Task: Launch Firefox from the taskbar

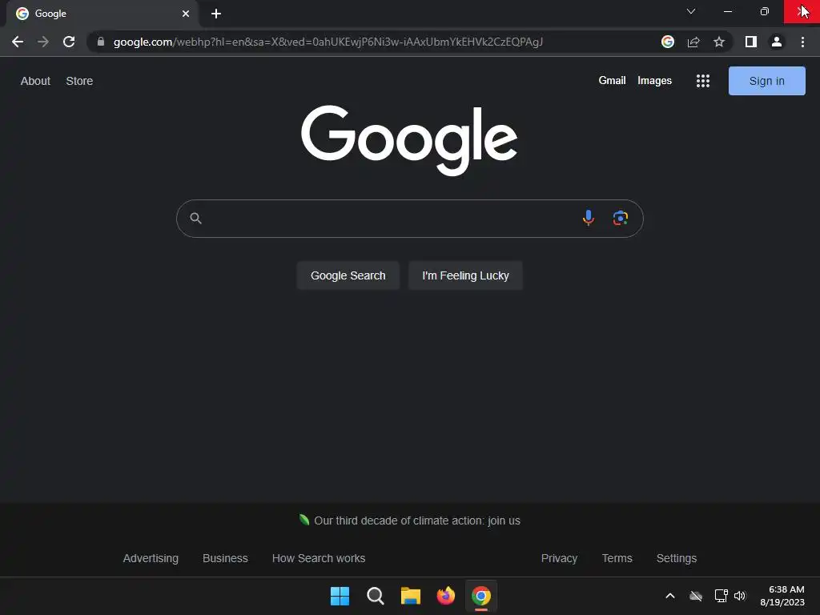Action: [445, 596]
